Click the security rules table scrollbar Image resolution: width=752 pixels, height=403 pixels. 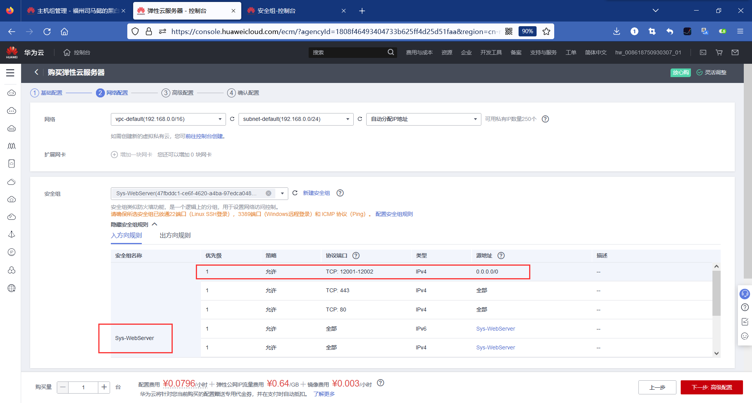coord(716,293)
